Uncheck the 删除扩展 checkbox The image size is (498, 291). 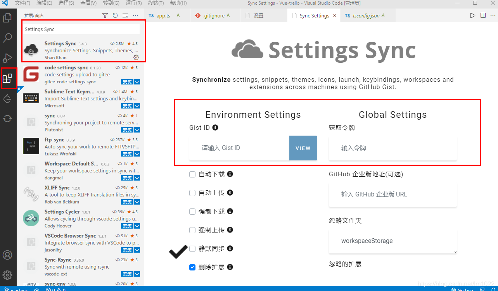192,267
